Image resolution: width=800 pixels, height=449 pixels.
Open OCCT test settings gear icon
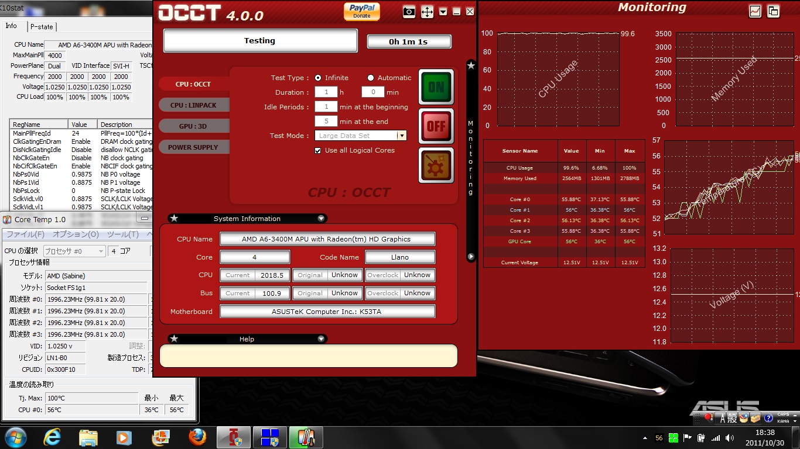(x=436, y=165)
